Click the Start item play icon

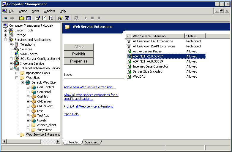[86, 18]
